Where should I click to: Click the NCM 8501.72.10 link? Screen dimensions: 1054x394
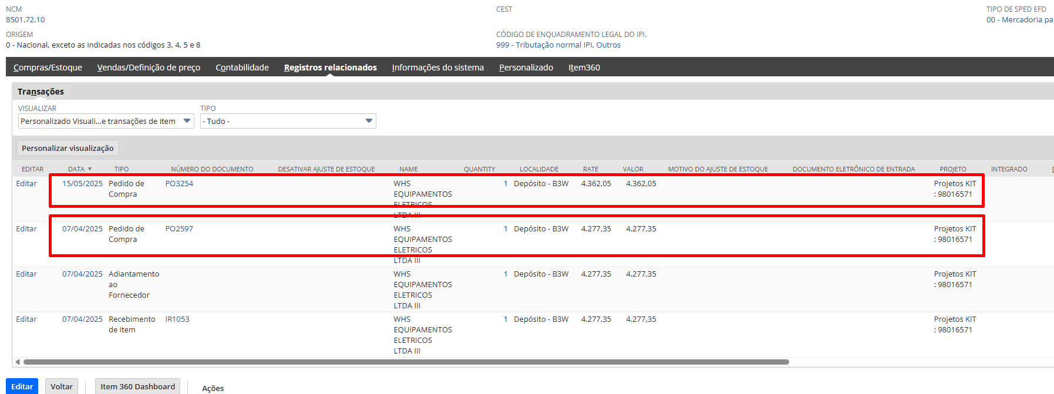(25, 20)
